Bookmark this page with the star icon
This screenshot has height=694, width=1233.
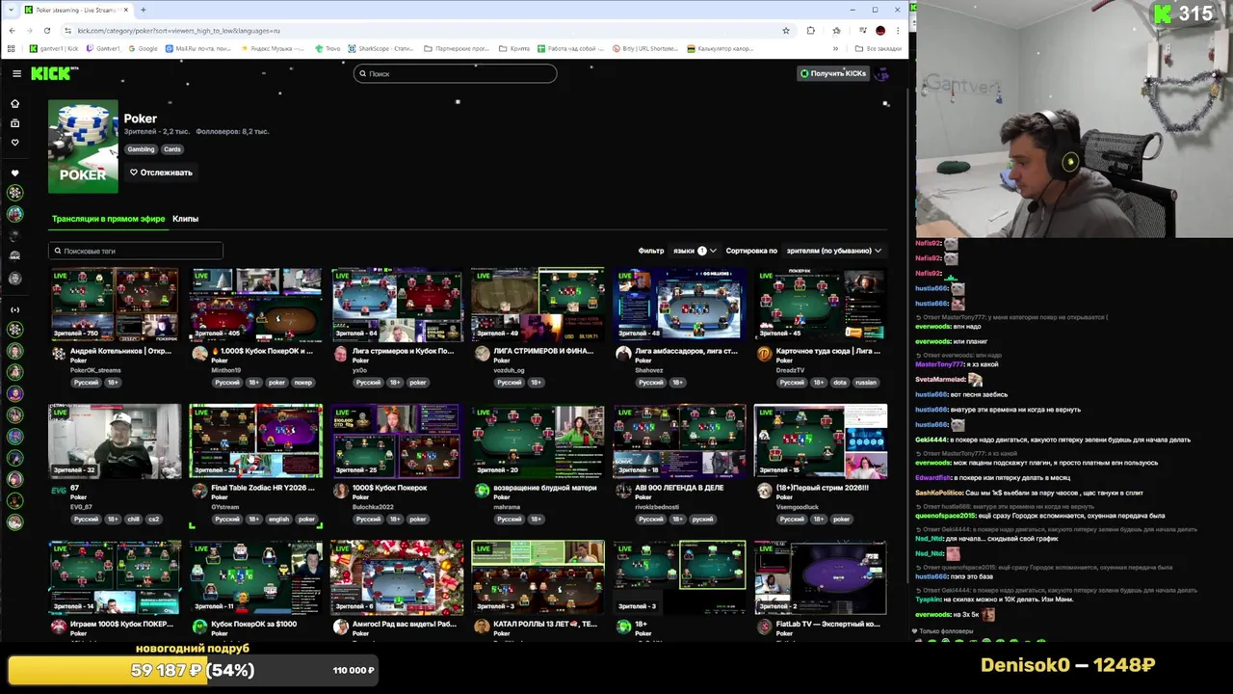pyautogui.click(x=786, y=31)
